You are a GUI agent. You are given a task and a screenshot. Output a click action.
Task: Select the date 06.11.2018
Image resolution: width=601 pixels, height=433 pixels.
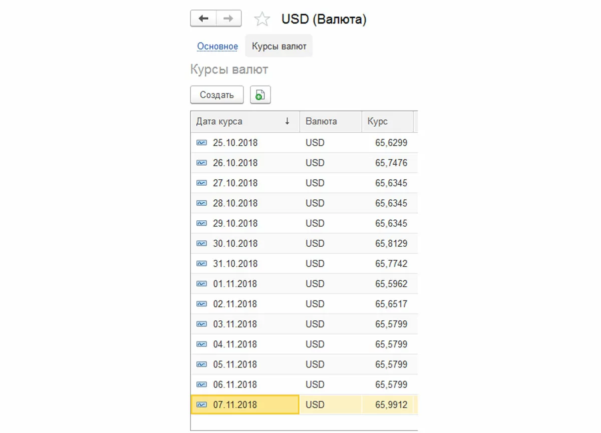(235, 384)
